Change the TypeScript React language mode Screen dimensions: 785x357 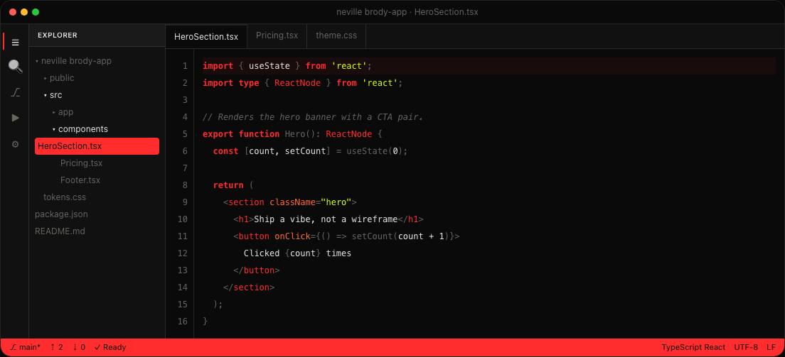693,347
